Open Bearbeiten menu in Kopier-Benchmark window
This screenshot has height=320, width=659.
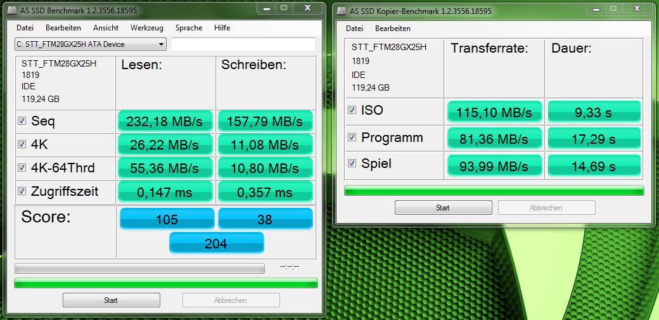pyautogui.click(x=392, y=29)
